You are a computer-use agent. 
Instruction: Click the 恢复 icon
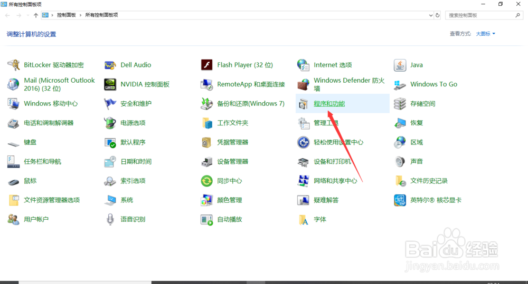click(x=400, y=123)
